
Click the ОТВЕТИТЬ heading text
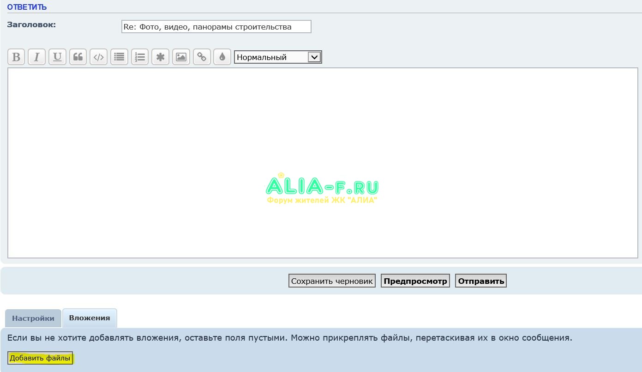coord(27,7)
